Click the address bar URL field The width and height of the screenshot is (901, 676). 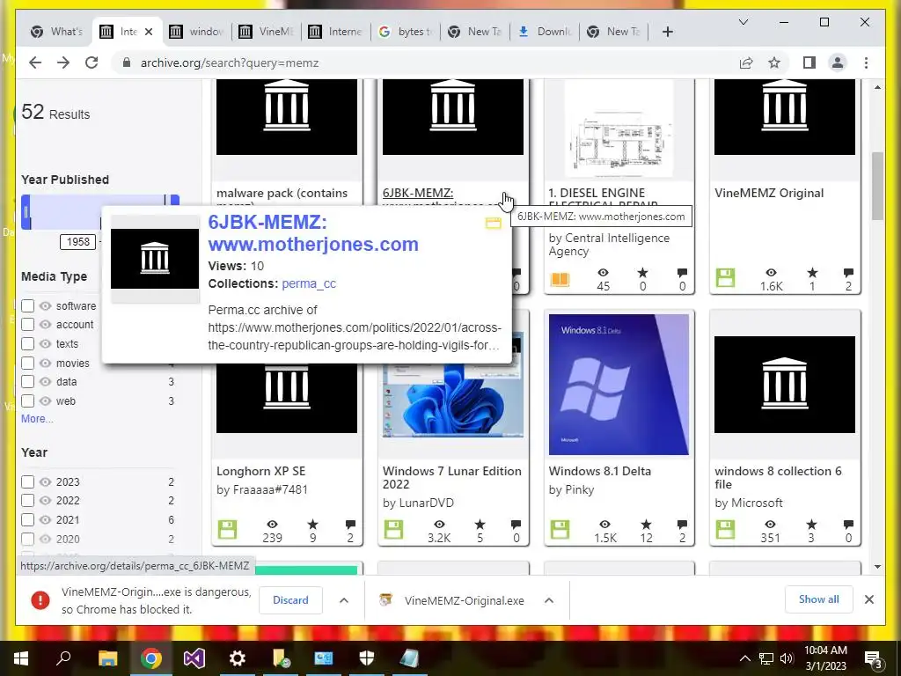[x=425, y=62]
